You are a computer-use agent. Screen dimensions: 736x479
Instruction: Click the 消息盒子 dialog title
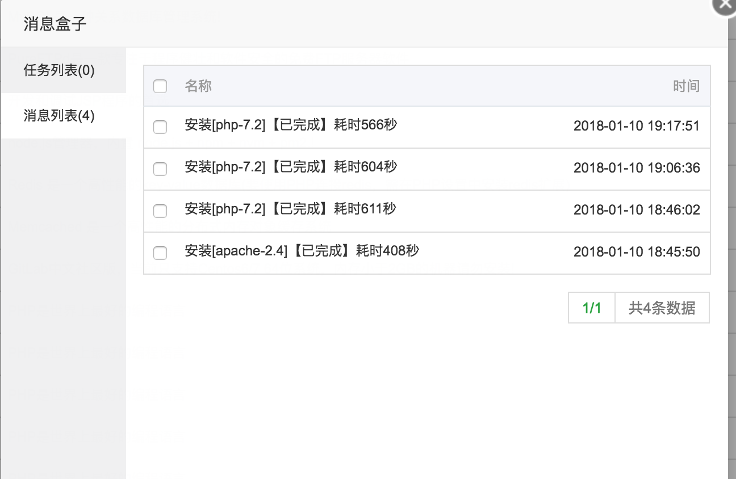pyautogui.click(x=55, y=24)
